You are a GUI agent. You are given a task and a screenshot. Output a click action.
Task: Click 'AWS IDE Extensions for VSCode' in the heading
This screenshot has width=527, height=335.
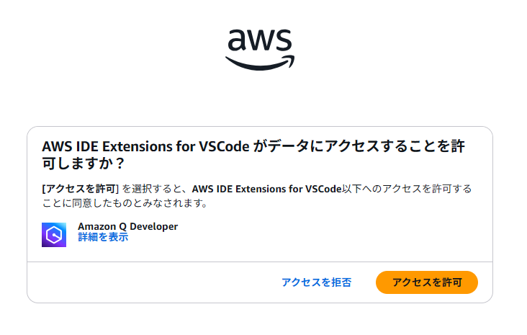pyautogui.click(x=145, y=147)
